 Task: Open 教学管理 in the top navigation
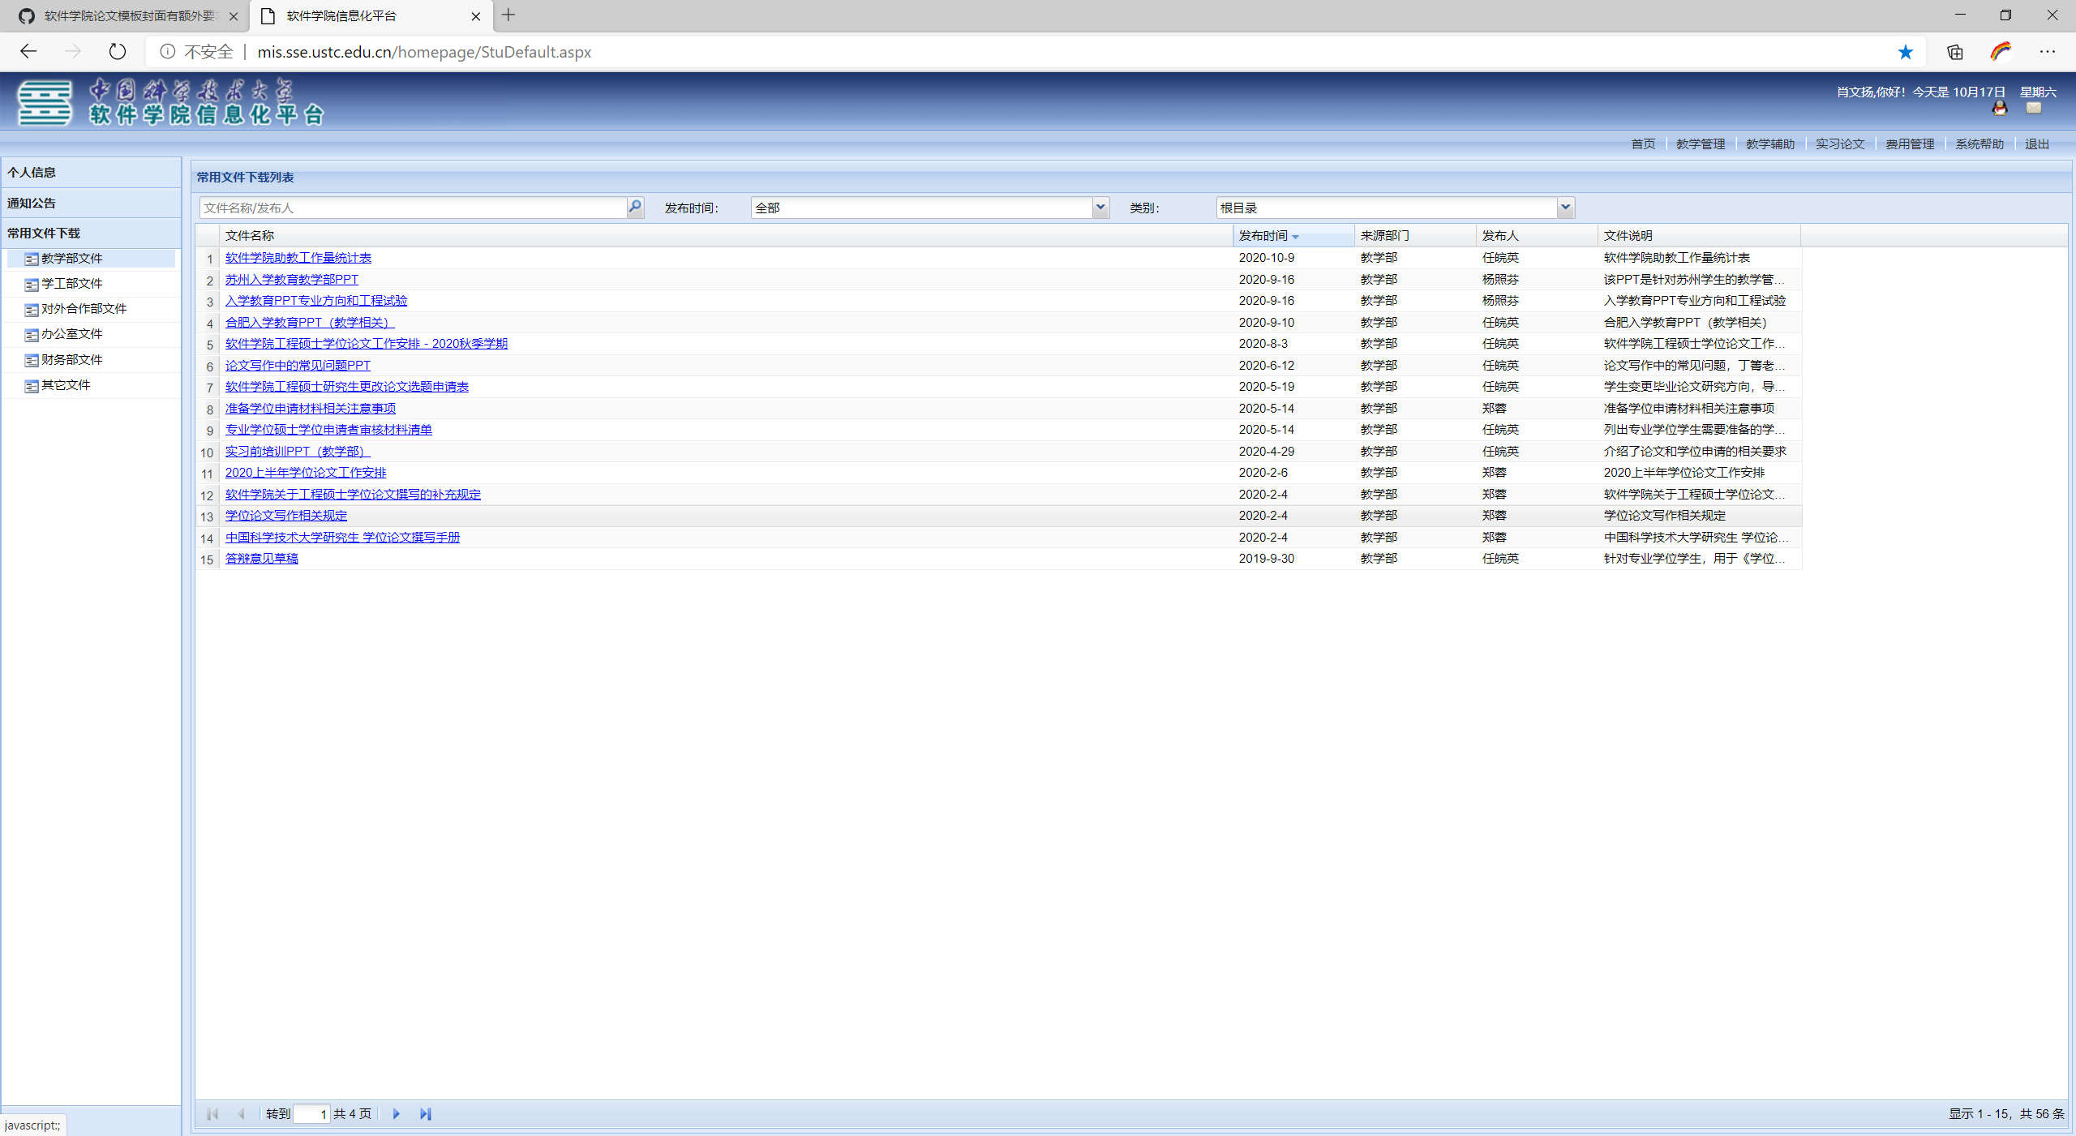pos(1700,144)
